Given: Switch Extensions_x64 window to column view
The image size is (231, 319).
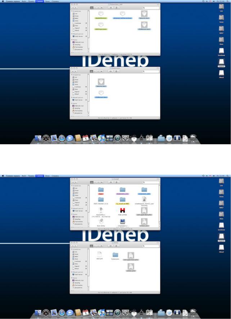Looking at the screenshot, I should 98,8.
